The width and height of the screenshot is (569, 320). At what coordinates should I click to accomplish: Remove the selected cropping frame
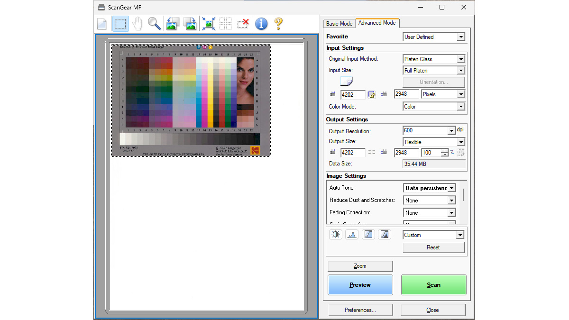point(243,23)
